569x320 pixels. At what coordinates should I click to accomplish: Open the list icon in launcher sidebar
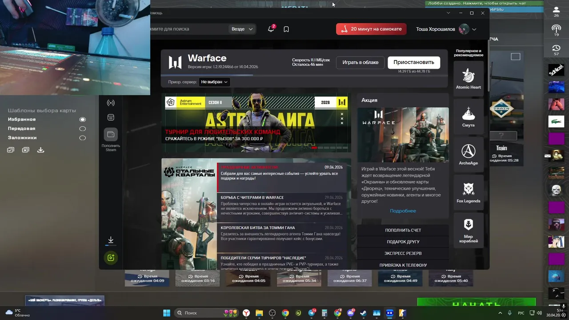[111, 117]
